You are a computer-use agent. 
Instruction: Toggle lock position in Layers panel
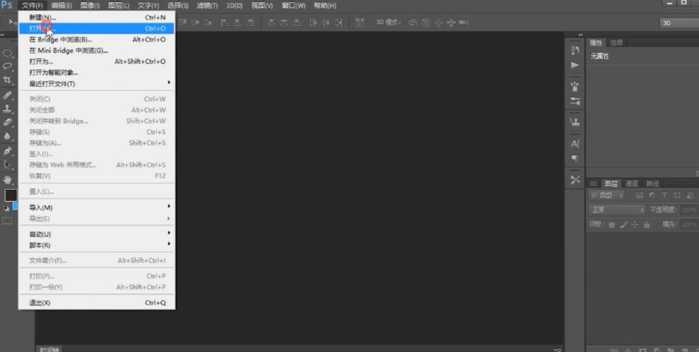coord(635,225)
